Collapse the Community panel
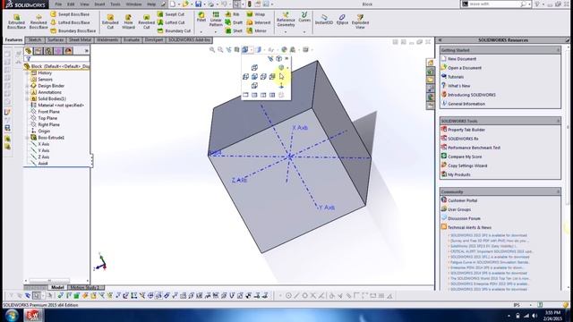The image size is (573, 322). tap(558, 191)
